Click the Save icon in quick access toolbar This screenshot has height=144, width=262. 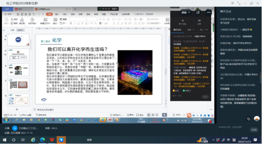[18, 14]
